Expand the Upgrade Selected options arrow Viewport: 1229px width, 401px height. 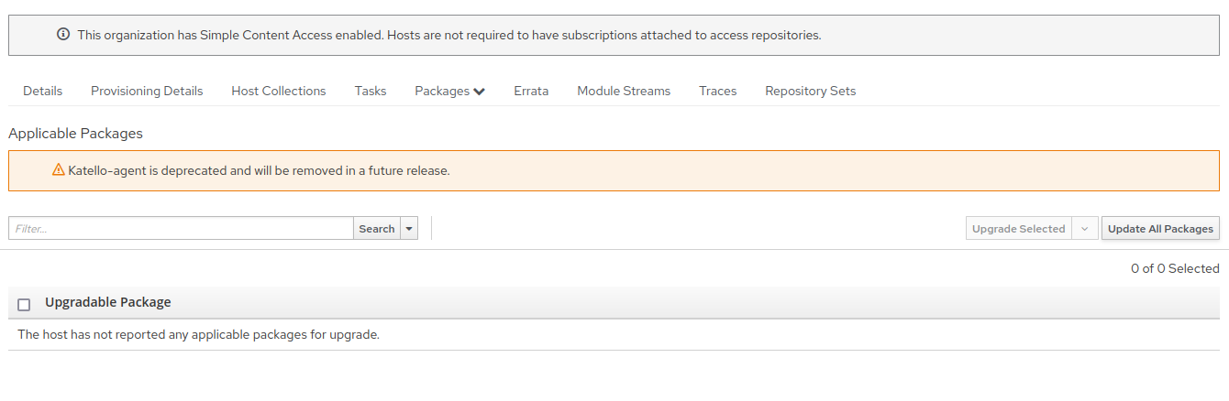point(1084,229)
